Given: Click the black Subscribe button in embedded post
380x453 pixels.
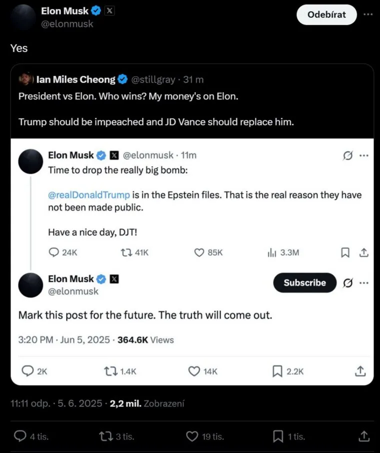Looking at the screenshot, I should [304, 283].
